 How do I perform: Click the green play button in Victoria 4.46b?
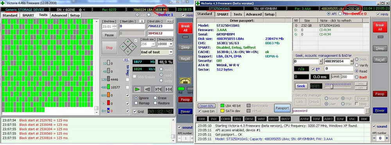pos(137,89)
